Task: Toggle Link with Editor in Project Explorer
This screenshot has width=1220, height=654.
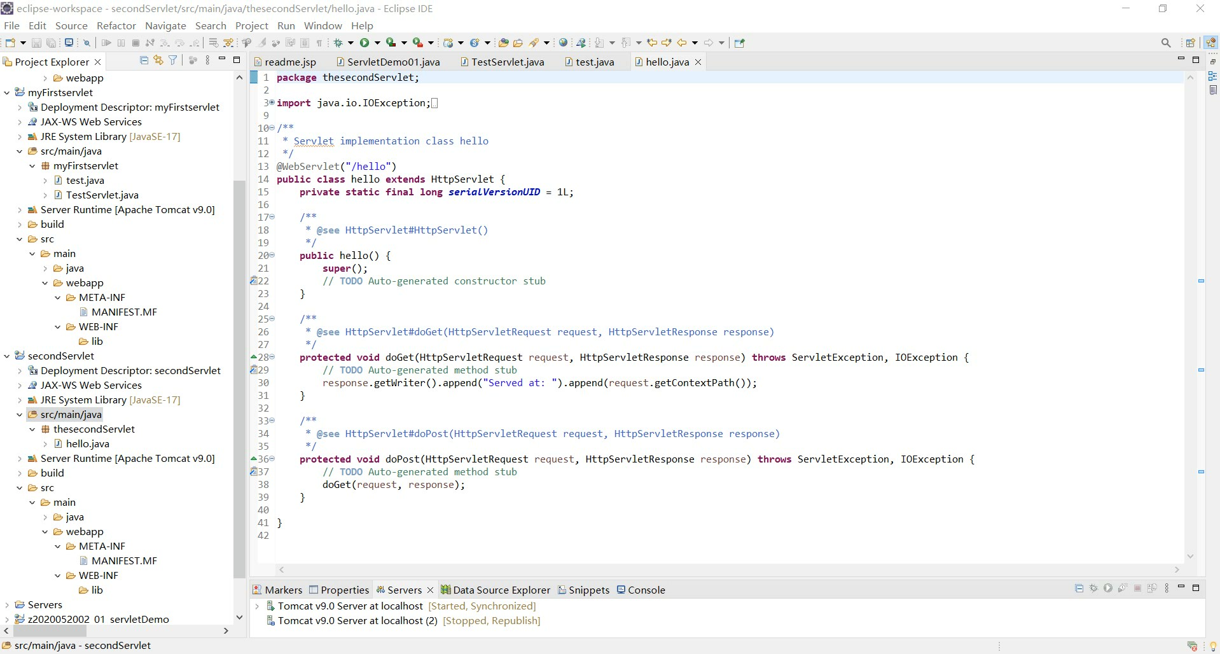Action: click(x=158, y=60)
